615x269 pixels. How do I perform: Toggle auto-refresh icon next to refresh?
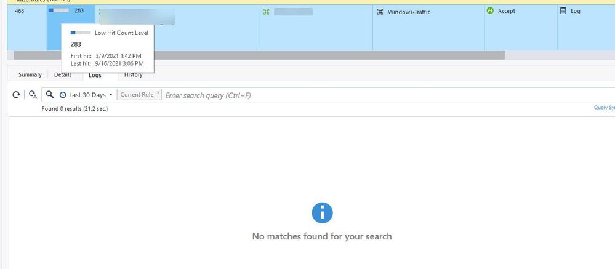click(33, 95)
